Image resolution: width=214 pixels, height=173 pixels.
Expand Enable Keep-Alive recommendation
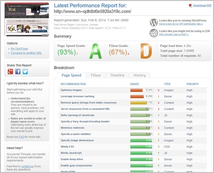[x=71, y=159]
